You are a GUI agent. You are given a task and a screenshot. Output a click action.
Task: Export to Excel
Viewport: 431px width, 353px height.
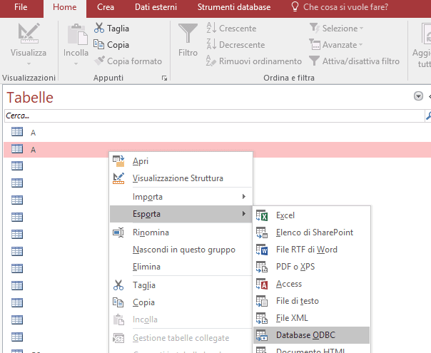point(311,215)
